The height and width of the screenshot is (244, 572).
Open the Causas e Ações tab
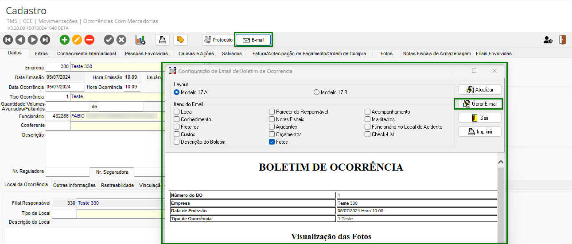coord(196,53)
